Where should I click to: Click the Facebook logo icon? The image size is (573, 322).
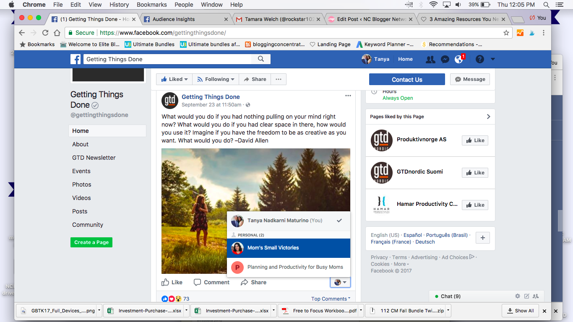[76, 59]
